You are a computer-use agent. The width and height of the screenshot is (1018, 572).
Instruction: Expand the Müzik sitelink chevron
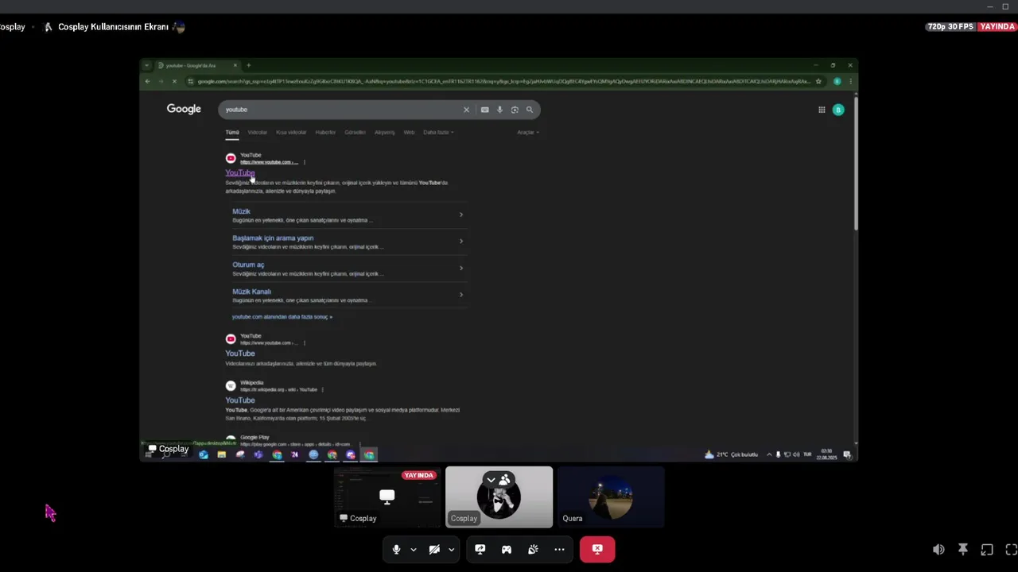click(x=461, y=214)
